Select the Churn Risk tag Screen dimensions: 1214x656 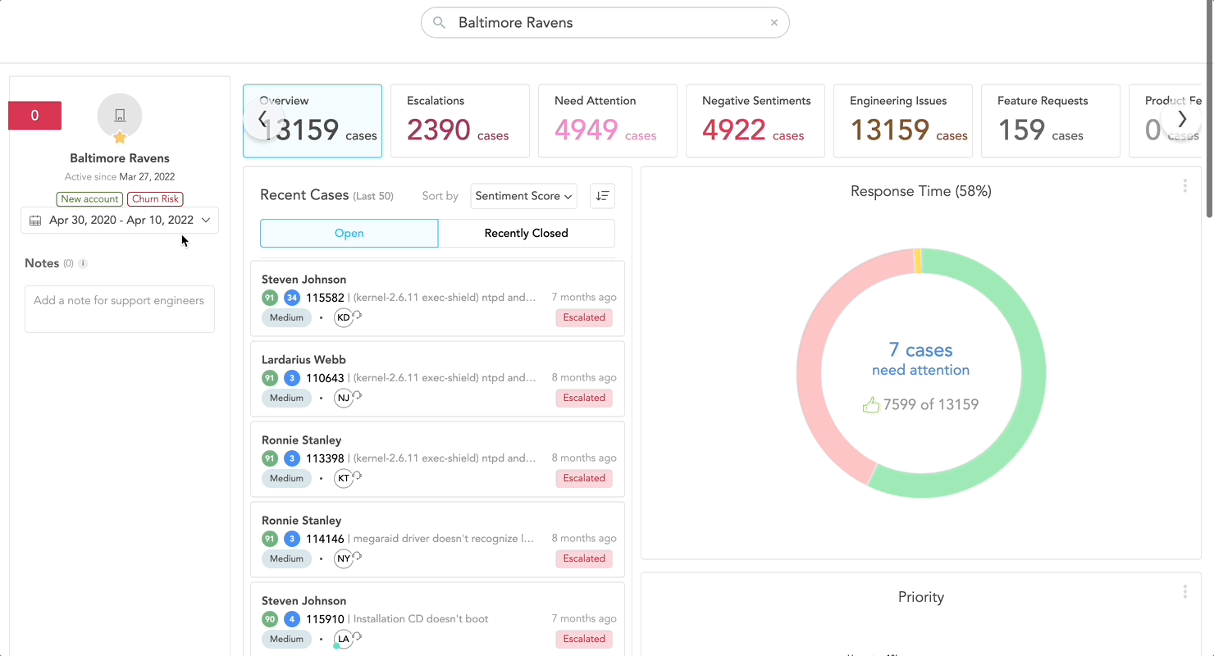click(x=154, y=198)
